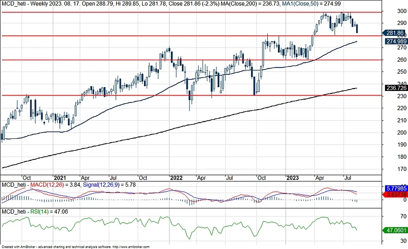408x249 pixels.
Task: Click the 3.83738 MACD value tag
Action: (395, 194)
